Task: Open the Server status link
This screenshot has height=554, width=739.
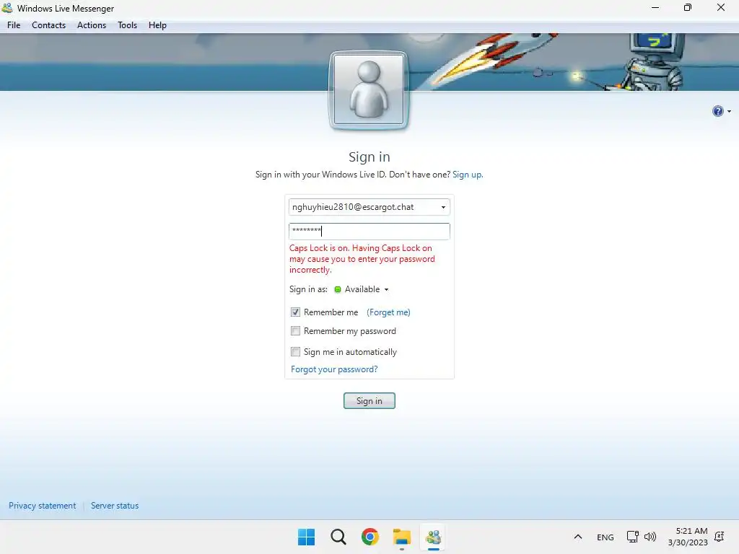Action: (115, 506)
